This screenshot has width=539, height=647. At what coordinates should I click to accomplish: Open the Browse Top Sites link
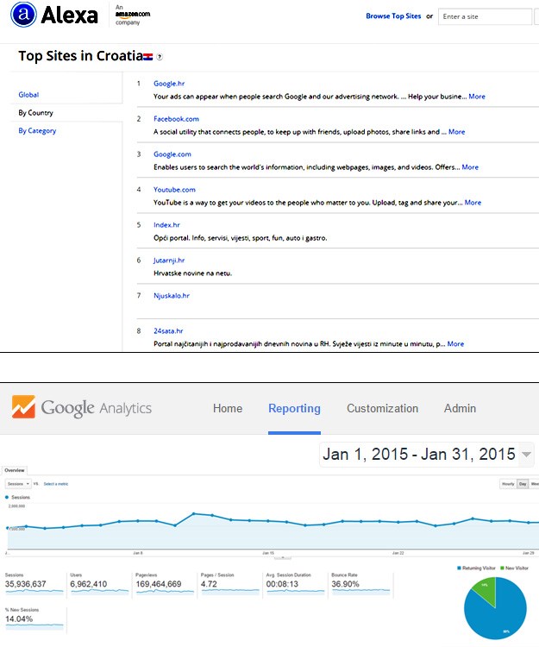[393, 16]
